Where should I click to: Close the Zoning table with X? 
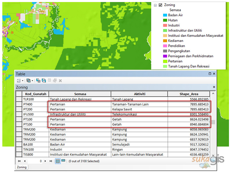click(x=214, y=87)
